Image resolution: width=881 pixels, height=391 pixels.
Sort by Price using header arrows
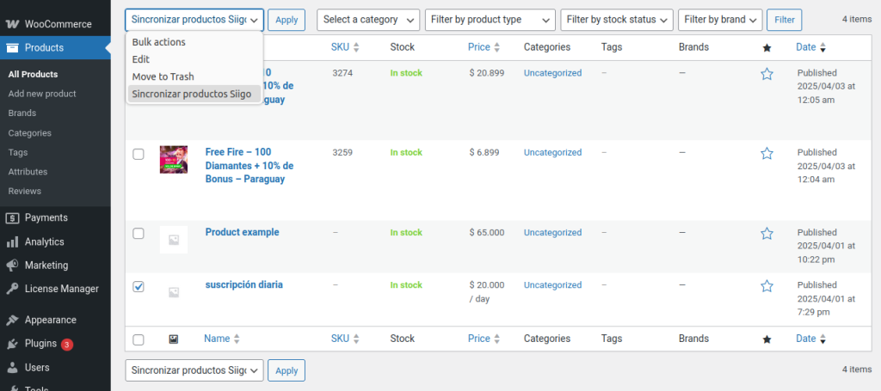(x=496, y=47)
